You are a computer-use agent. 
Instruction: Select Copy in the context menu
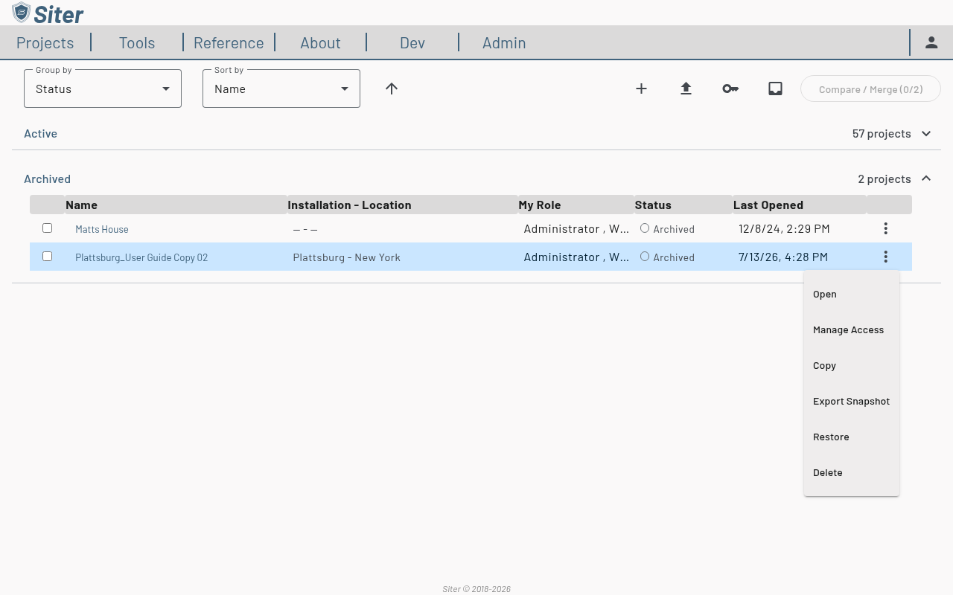852,365
